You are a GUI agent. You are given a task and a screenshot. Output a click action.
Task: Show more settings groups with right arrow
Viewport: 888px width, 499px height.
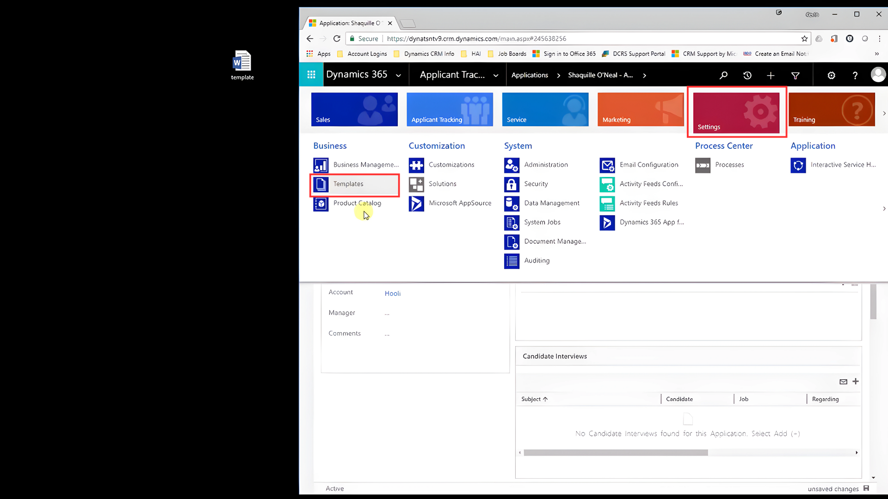coord(884,209)
